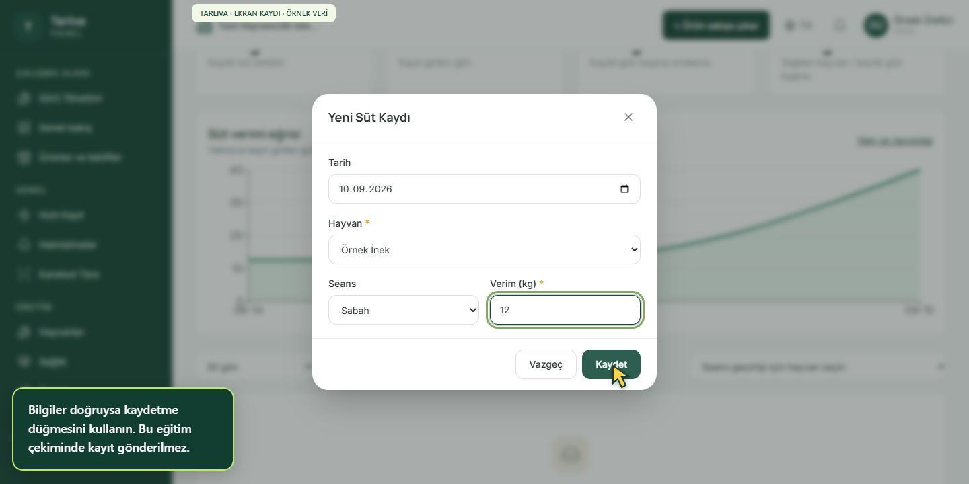Click the Hayvan field label
The height and width of the screenshot is (484, 969).
tap(345, 223)
